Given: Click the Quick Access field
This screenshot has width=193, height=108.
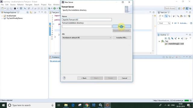Looking at the screenshot, I should pyautogui.click(x=170, y=8).
